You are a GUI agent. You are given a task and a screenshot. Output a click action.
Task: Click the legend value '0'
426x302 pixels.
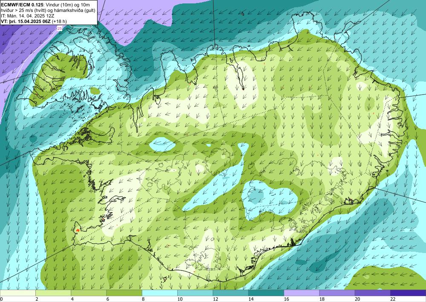1,299
